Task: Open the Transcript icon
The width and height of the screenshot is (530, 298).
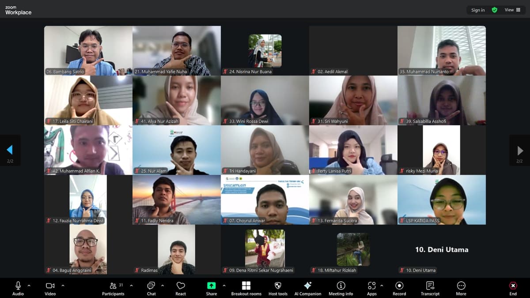Action: click(x=430, y=286)
